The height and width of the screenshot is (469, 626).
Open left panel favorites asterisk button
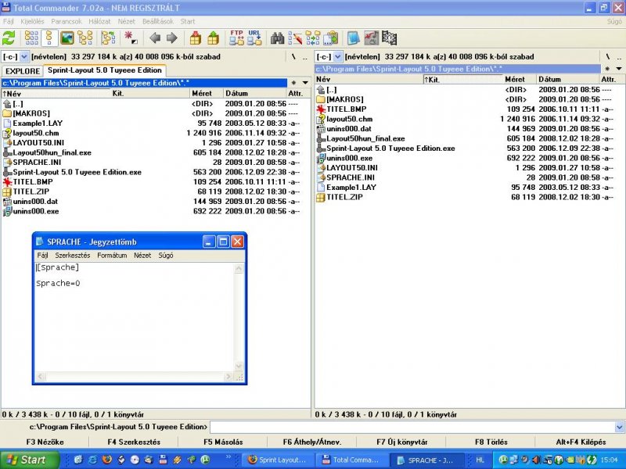tap(294, 83)
